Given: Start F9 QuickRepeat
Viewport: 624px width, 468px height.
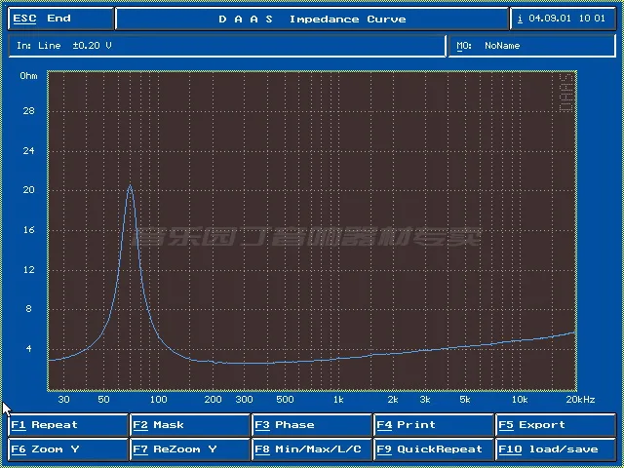Looking at the screenshot, I should pyautogui.click(x=434, y=449).
